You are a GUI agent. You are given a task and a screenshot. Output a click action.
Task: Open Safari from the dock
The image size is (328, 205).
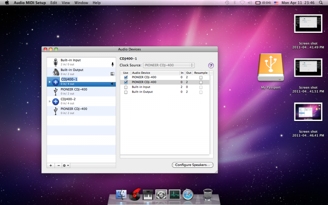point(188,194)
